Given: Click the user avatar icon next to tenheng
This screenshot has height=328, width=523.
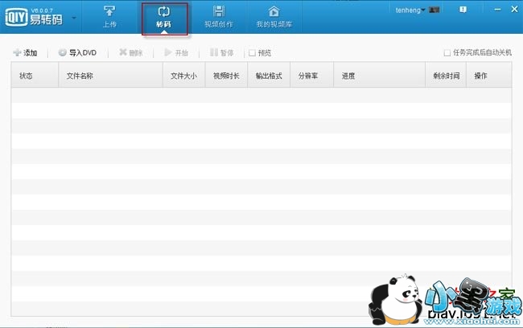Looking at the screenshot, I should pos(434,10).
